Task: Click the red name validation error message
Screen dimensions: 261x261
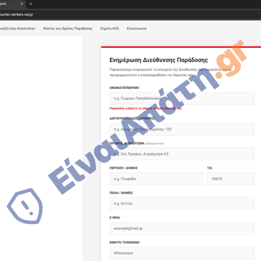Action: 146,108
